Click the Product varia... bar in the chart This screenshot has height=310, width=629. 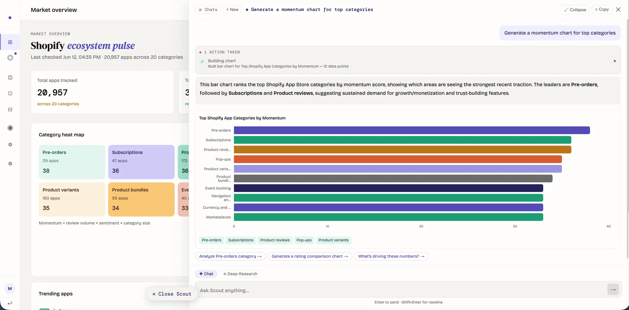pyautogui.click(x=398, y=169)
